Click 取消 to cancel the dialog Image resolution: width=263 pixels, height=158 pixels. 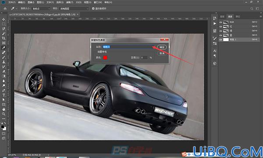(162, 53)
